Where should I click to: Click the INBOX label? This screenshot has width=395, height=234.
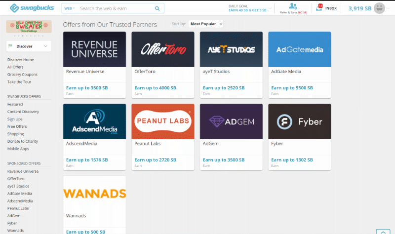(x=331, y=8)
